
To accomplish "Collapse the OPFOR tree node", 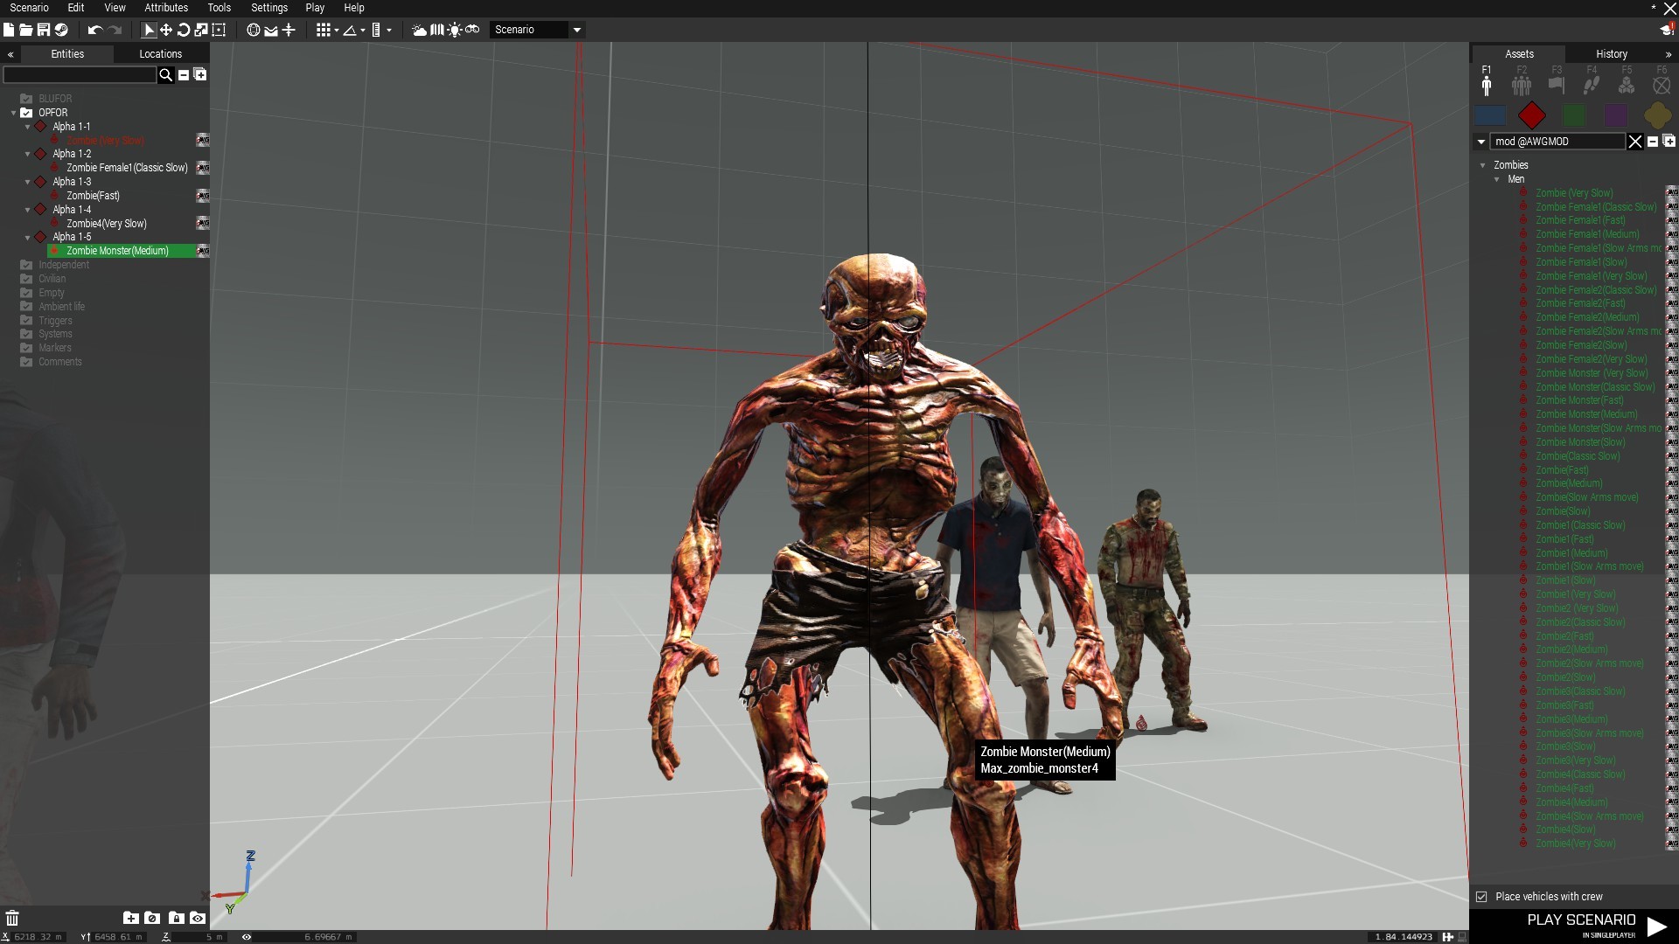I will [x=13, y=113].
